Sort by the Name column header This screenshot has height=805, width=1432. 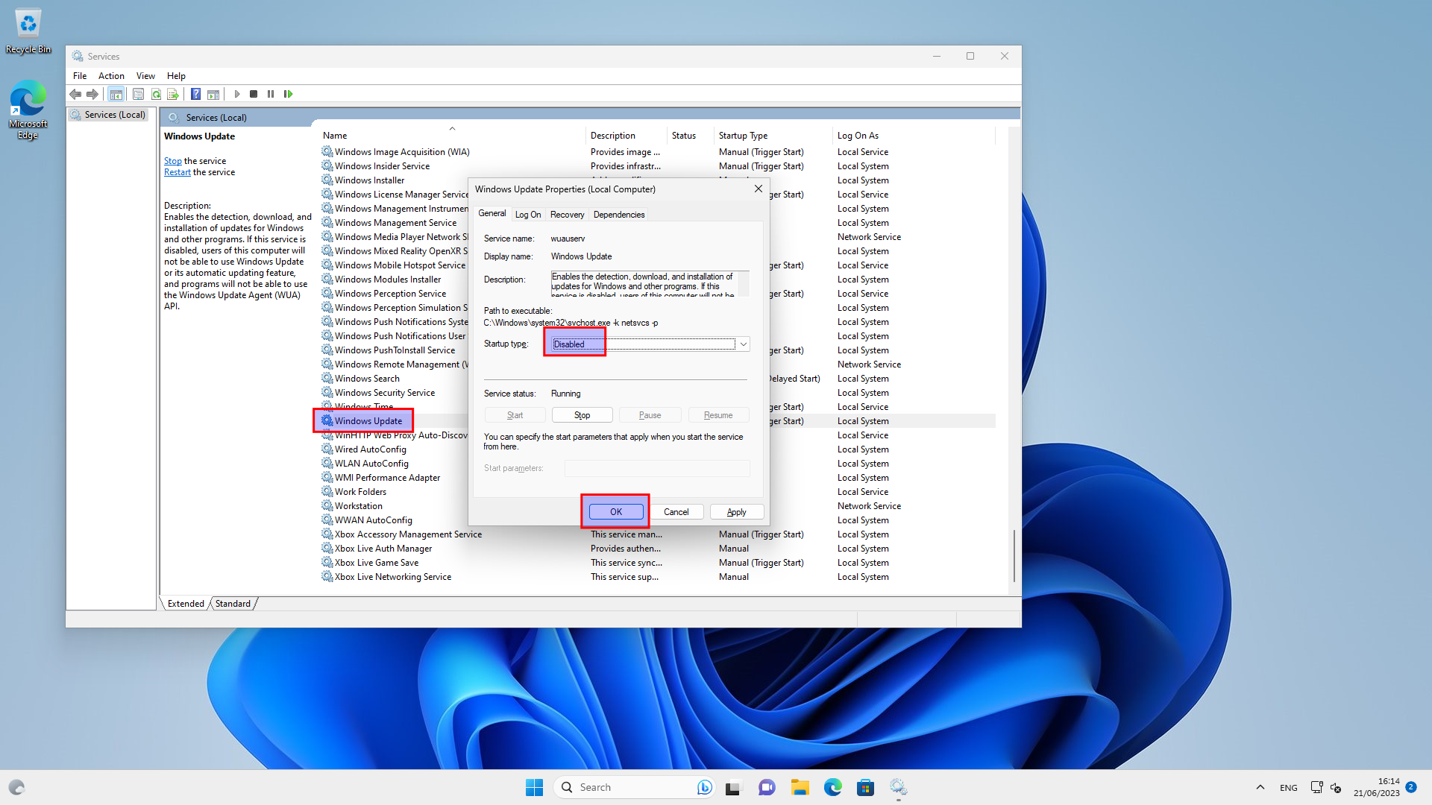[452, 136]
